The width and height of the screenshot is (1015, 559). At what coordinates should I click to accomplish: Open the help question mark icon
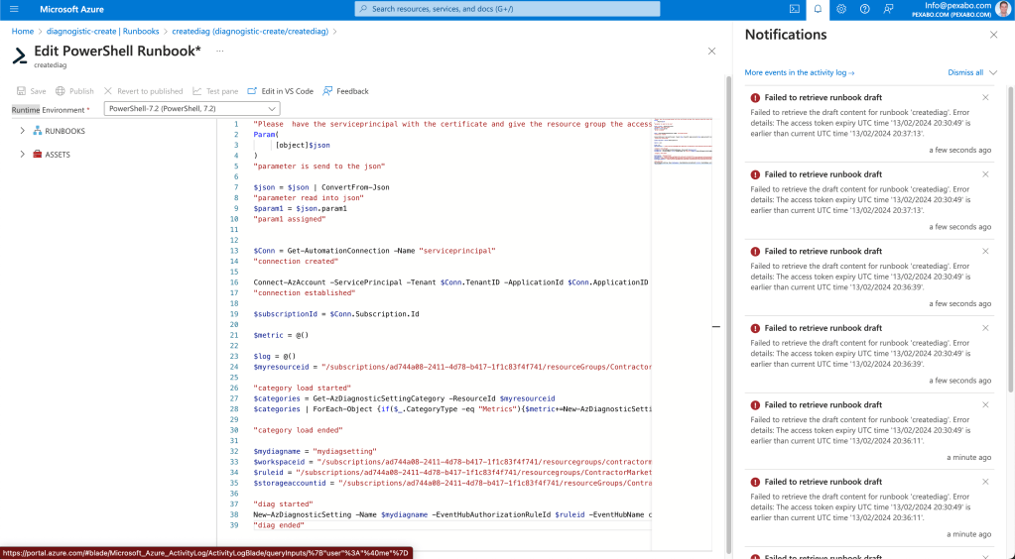(x=865, y=9)
